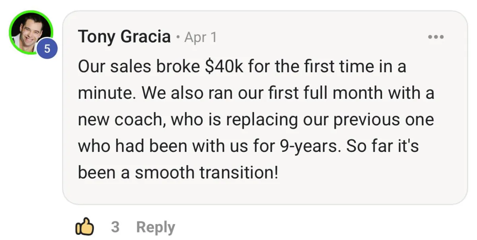477x240 pixels.
Task: Reply to Tony Gracia's comment
Action: 155,228
